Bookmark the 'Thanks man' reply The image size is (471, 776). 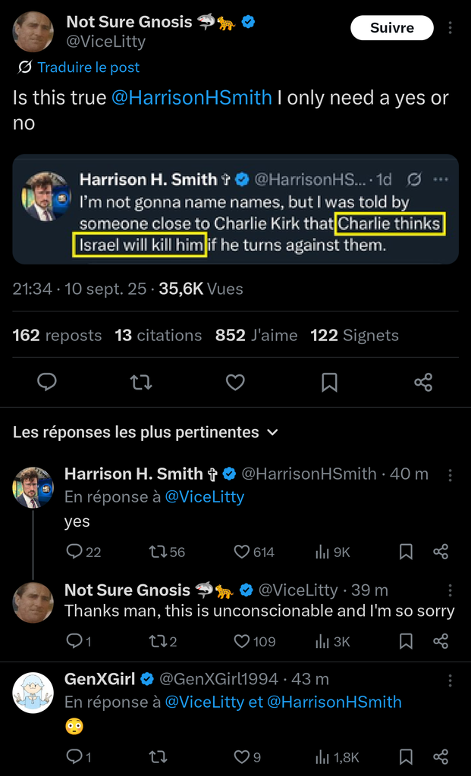(406, 641)
